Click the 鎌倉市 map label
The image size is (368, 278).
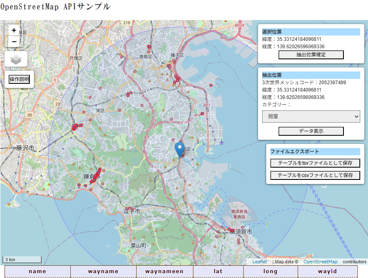click(92, 176)
